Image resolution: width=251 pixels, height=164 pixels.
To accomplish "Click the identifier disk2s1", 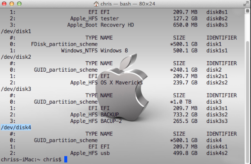I will pos(217,76).
